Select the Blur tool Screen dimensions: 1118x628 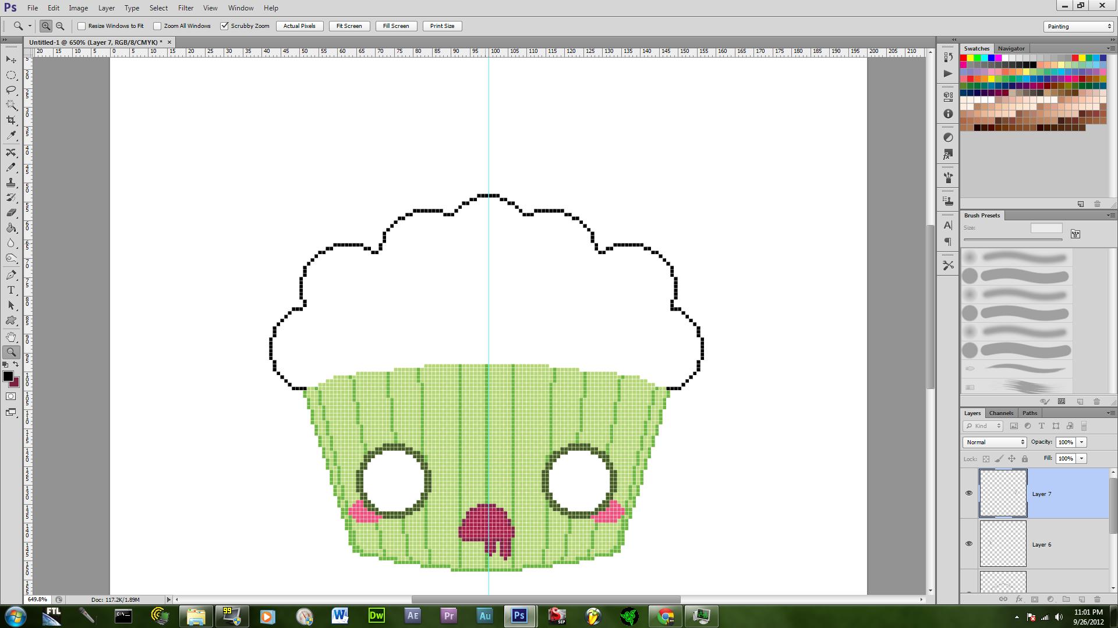coord(11,243)
